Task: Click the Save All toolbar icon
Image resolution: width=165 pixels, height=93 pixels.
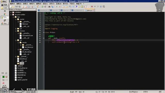Action: 20,7
